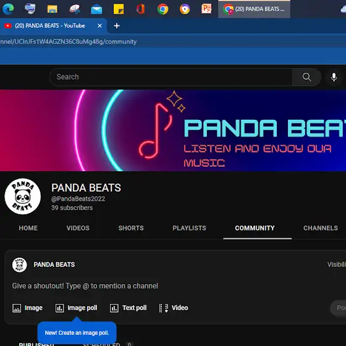Go to the HOME channel tab
This screenshot has height=346, width=346.
[x=28, y=228]
